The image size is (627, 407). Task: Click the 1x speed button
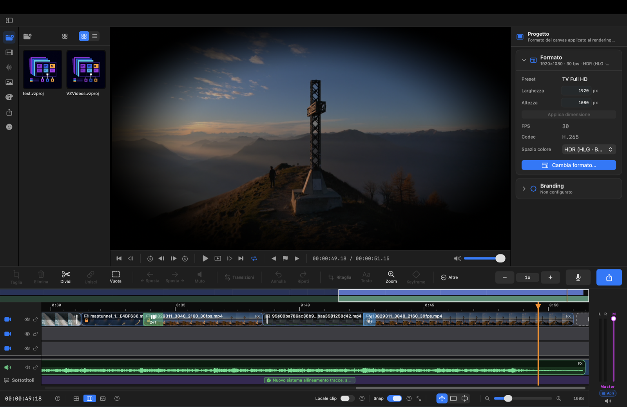tap(527, 277)
